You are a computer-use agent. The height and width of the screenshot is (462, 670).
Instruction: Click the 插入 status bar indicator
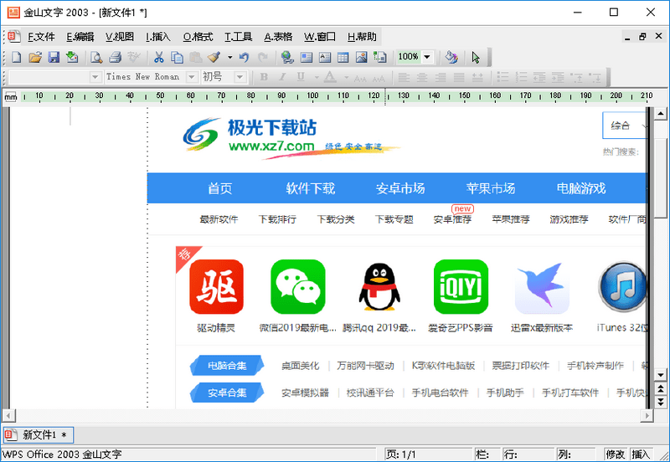[x=641, y=454]
